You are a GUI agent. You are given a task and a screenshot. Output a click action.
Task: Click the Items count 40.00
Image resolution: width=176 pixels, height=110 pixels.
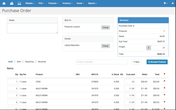pos(162,36)
